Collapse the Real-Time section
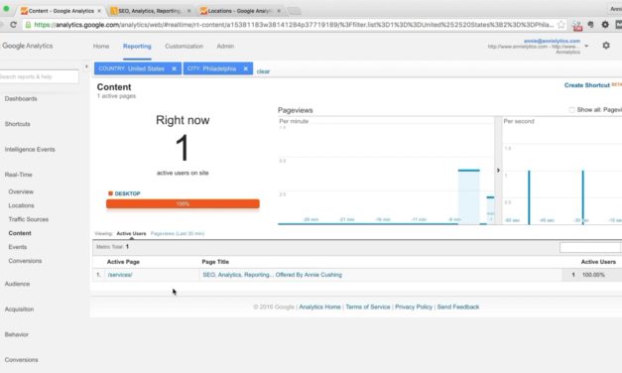622x373 pixels. click(18, 175)
